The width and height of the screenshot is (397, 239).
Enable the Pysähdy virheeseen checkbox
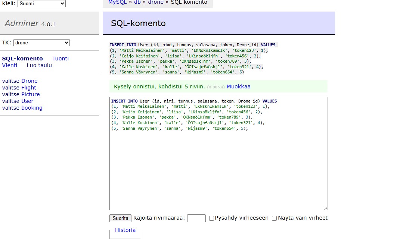[x=212, y=218]
